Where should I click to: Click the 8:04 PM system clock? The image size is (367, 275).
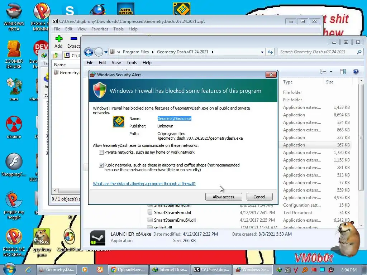tap(349, 270)
